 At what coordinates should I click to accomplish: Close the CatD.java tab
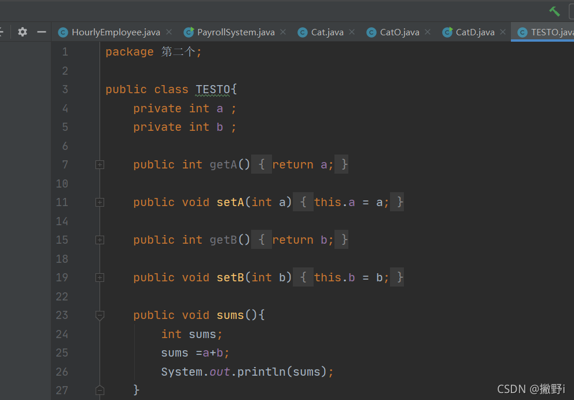[x=503, y=32]
